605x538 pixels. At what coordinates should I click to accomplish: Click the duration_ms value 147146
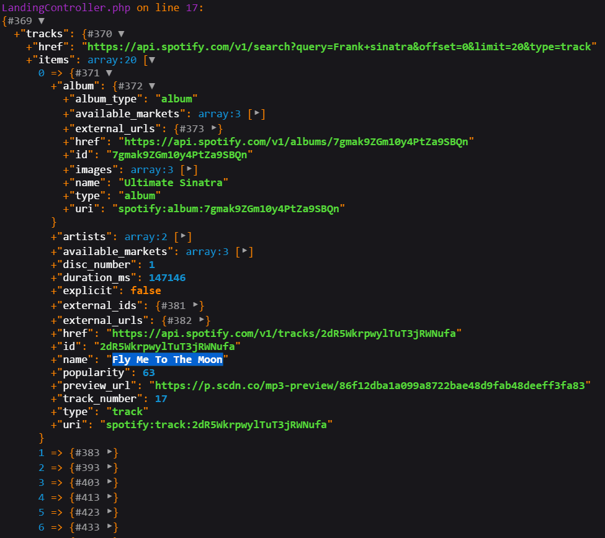(167, 278)
